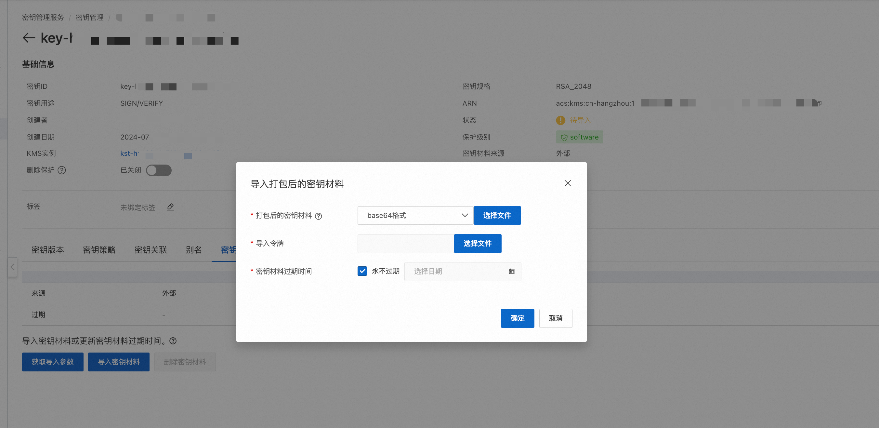The image size is (879, 428).
Task: Uncheck the 永不过期 checkbox
Action: pos(362,271)
